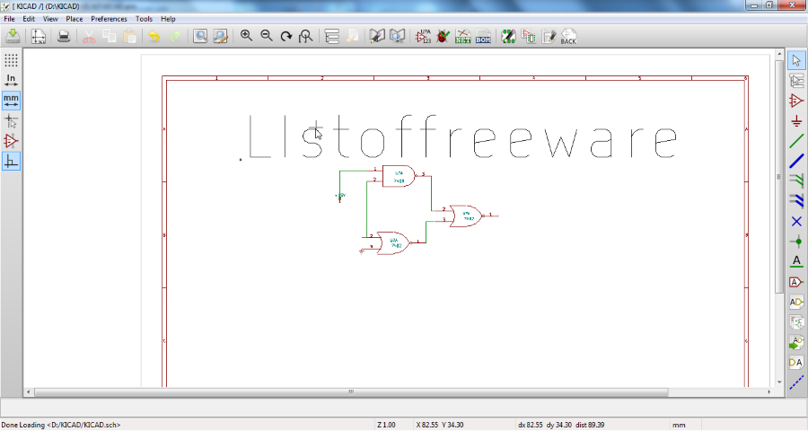Open the Place menu
Image resolution: width=808 pixels, height=431 pixels.
click(75, 19)
